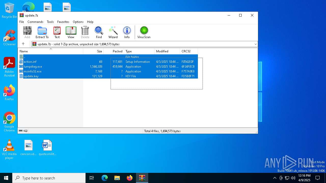This screenshot has width=326, height=183.
Task: Click WinRAR title bar icon
Action: point(22,15)
